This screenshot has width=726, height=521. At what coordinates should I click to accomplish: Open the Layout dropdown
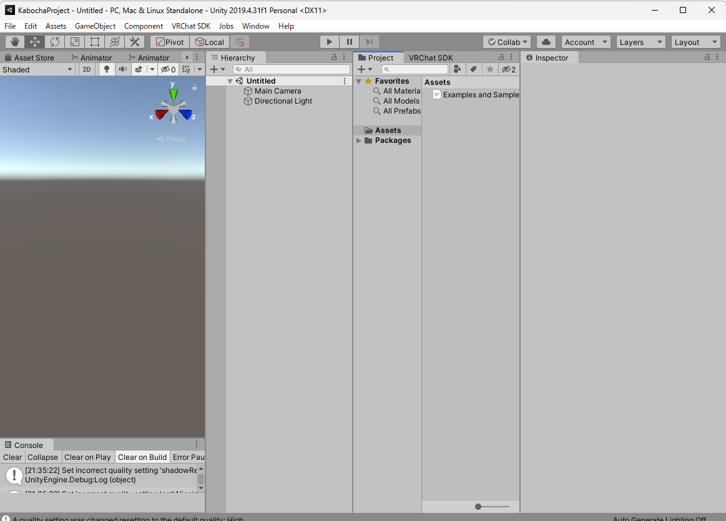pos(696,42)
